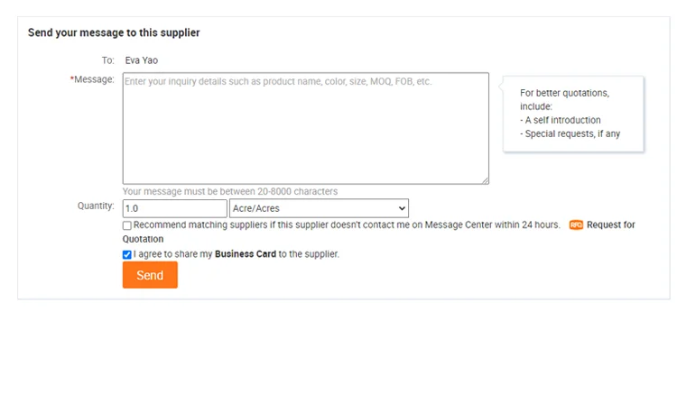
Task: Click the bold Business Card link text
Action: [246, 254]
